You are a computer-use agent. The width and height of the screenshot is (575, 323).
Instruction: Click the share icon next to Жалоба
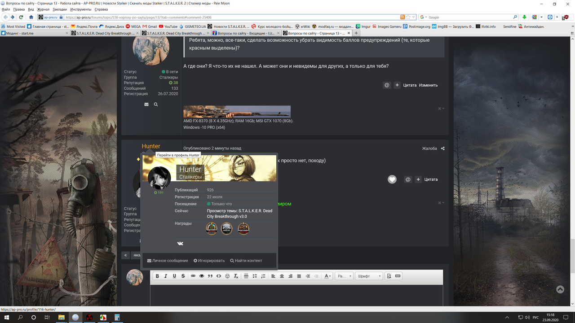tap(442, 148)
